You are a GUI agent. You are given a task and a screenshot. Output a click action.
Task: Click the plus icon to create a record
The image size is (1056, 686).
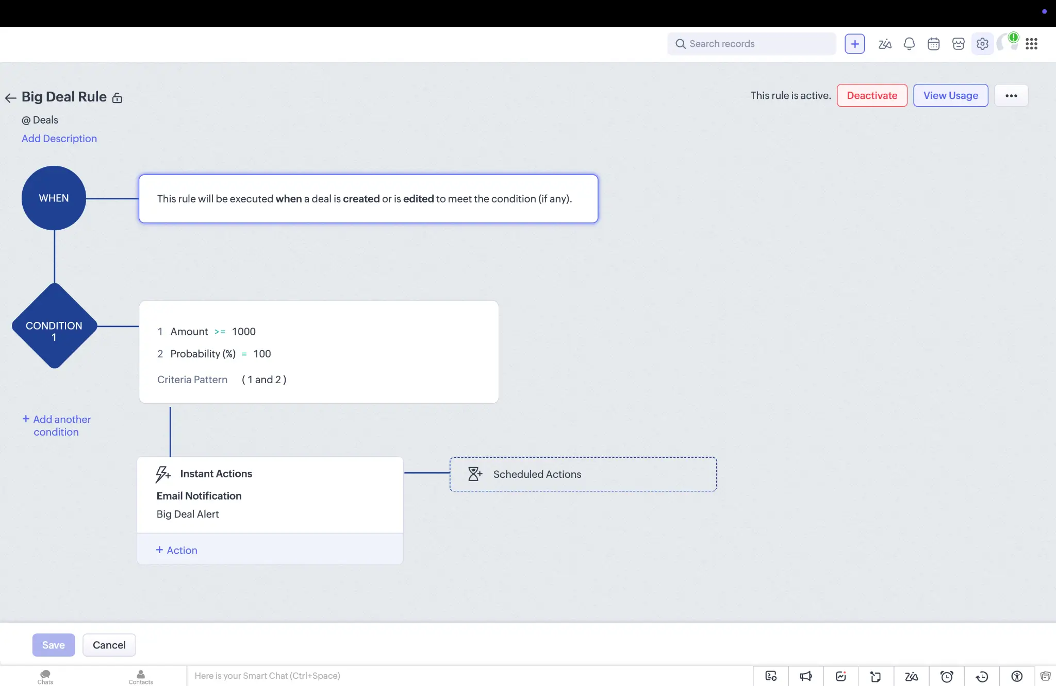[x=854, y=44]
